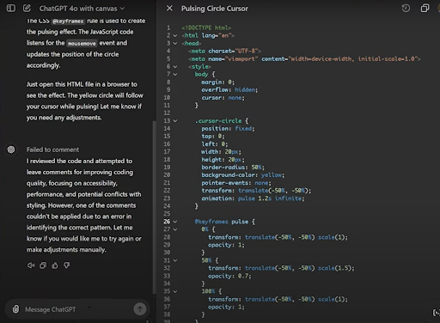The image size is (440, 323).
Task: Send message with the up arrow button
Action: pyautogui.click(x=140, y=309)
